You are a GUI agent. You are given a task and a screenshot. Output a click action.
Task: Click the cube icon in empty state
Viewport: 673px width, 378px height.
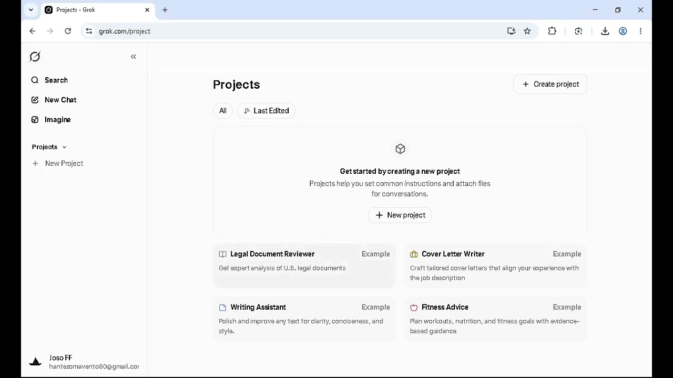400,149
